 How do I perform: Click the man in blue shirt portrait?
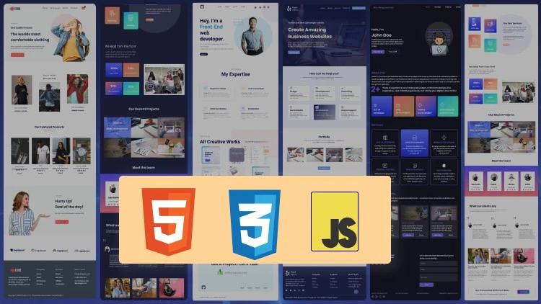[x=253, y=36]
